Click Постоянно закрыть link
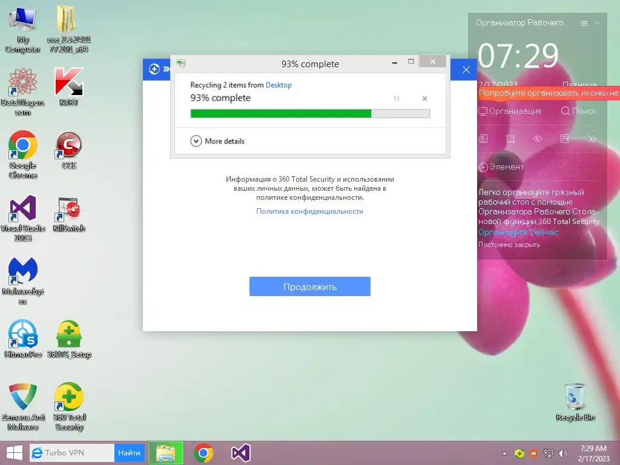This screenshot has width=620, height=465. 509,245
